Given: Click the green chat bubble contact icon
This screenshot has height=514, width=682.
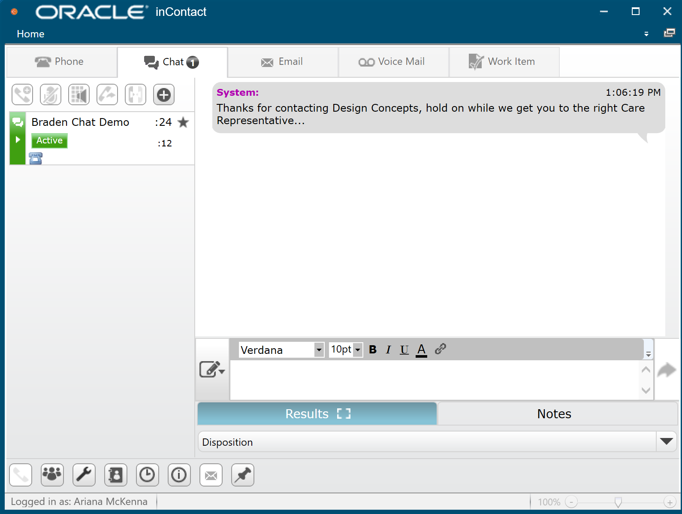Looking at the screenshot, I should coord(18,122).
